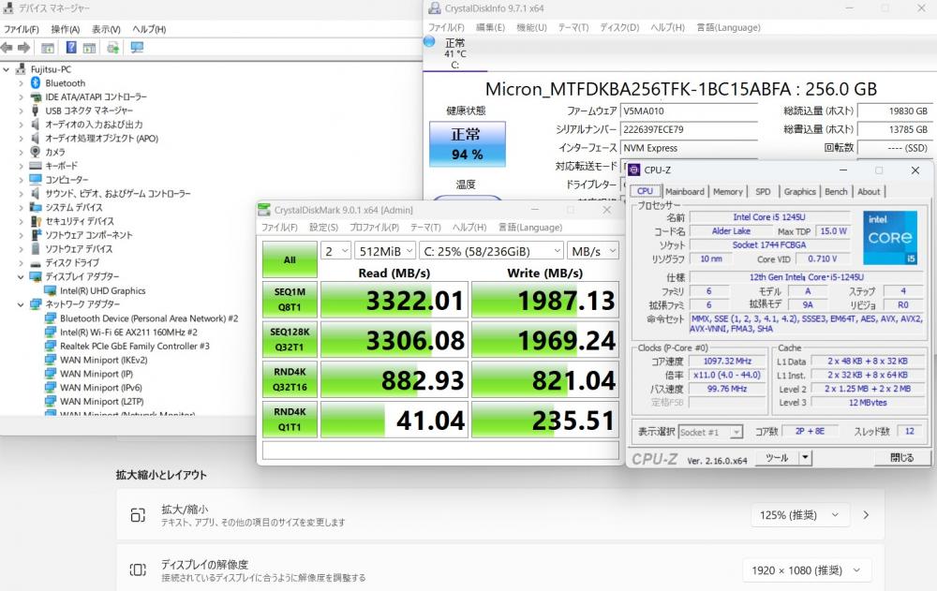Viewport: 937px width, 591px height.
Task: Click the scan hardware monitor icon in toolbar
Action: tap(137, 48)
